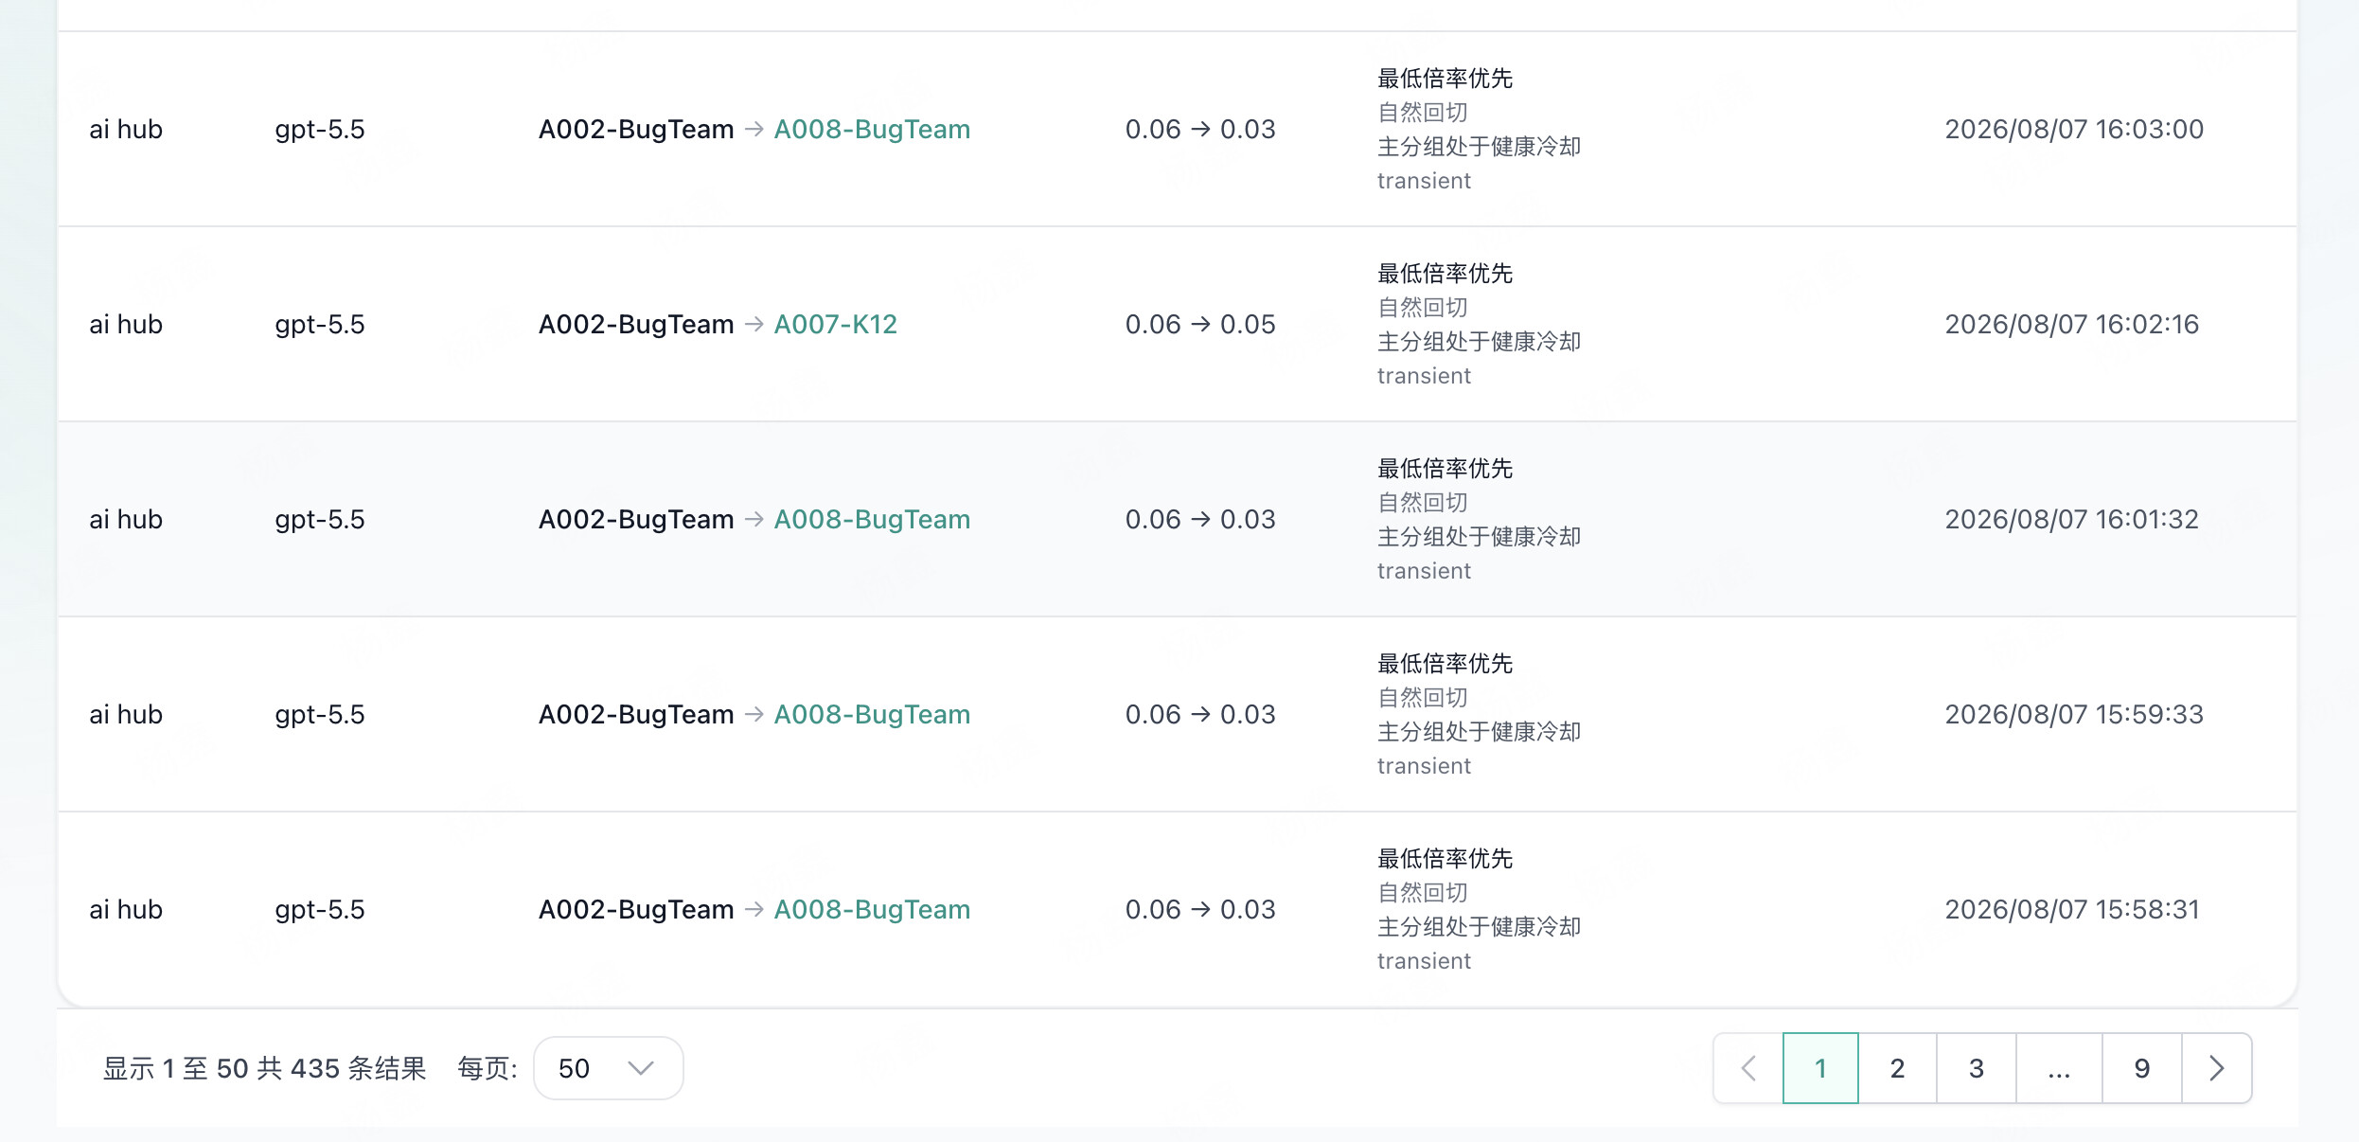Screen dimensions: 2359x1142
Task: Open A008-BugTeam link at 16:03:00 row
Action: point(872,129)
